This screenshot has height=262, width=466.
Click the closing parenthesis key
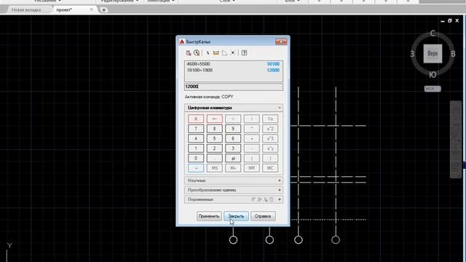coord(270,158)
